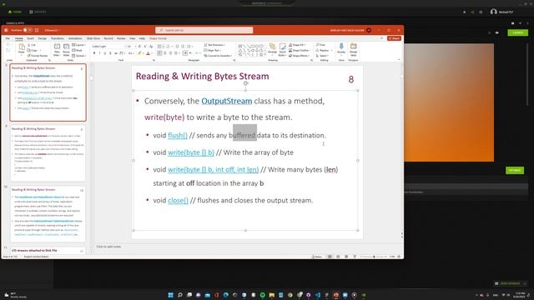534x300 pixels.
Task: Switch to Normal view in status bar
Action: (x=330, y=257)
